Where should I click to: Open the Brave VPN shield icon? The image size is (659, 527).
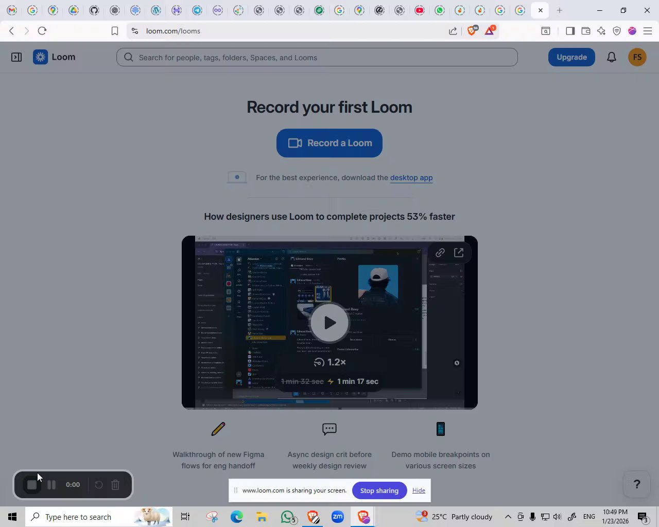(617, 31)
